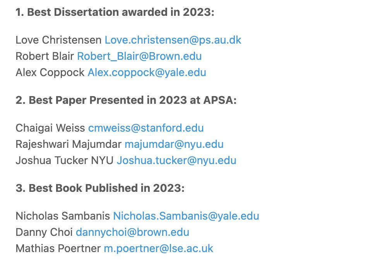This screenshot has width=380, height=264.
Task: Click Robert_Blair@Brown.edu email address
Action: 139,56
